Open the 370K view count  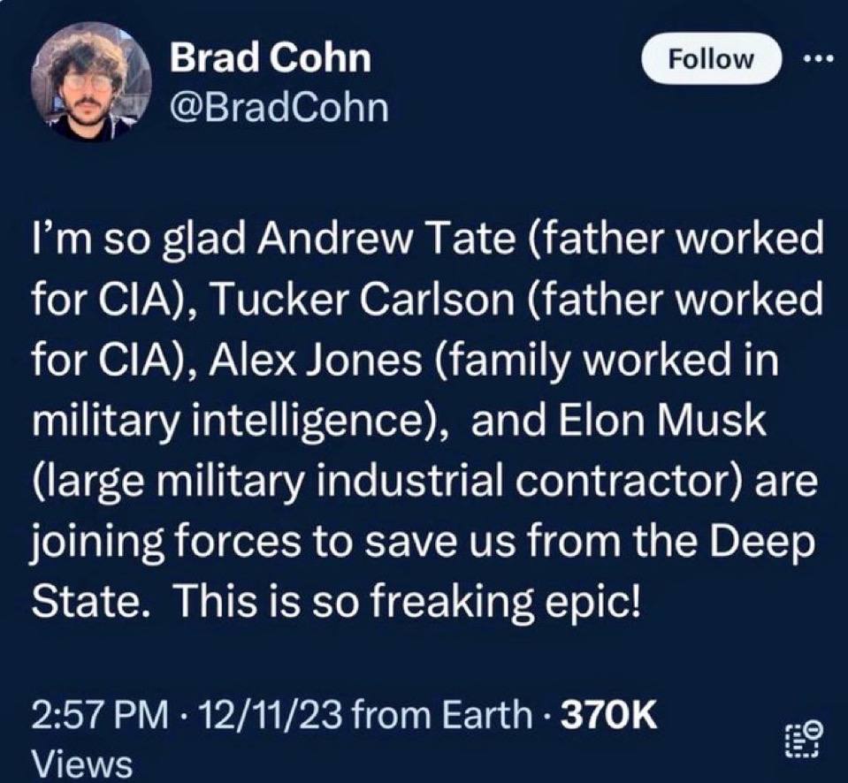(x=609, y=714)
